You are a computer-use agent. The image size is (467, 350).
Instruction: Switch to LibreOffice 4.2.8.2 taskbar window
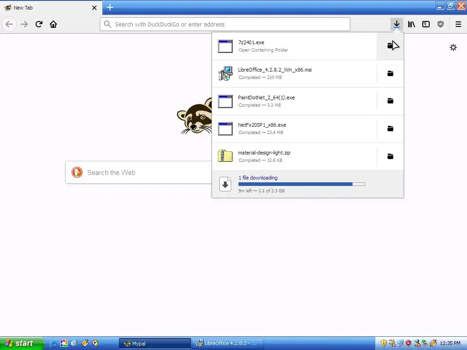tap(228, 344)
